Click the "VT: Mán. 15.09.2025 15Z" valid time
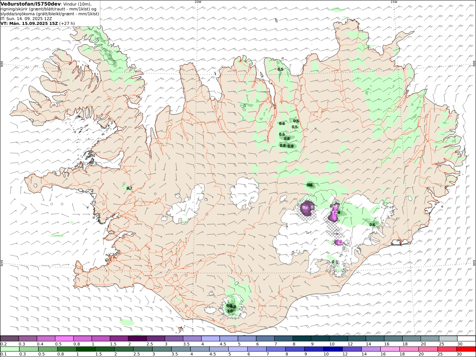This screenshot has width=476, height=357. pyautogui.click(x=29, y=23)
